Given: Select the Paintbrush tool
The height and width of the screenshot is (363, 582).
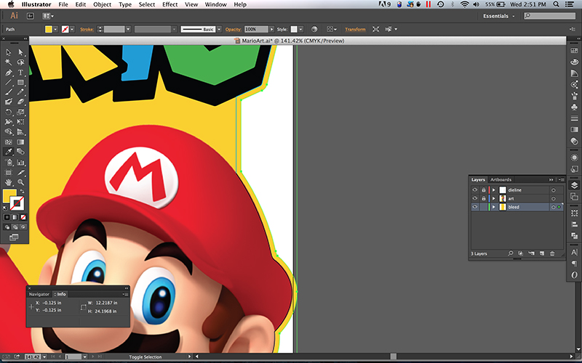Looking at the screenshot, I should [x=9, y=92].
